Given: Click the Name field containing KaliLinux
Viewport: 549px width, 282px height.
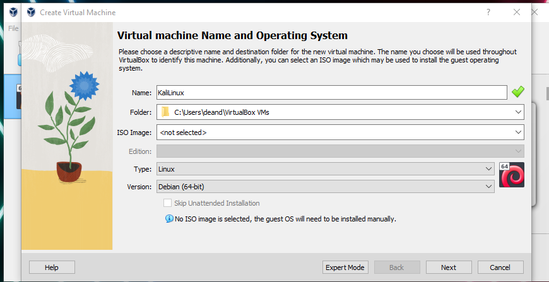Looking at the screenshot, I should click(331, 93).
